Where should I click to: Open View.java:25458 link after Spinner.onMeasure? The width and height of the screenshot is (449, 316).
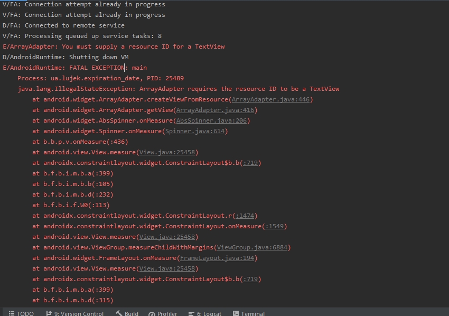point(167,152)
